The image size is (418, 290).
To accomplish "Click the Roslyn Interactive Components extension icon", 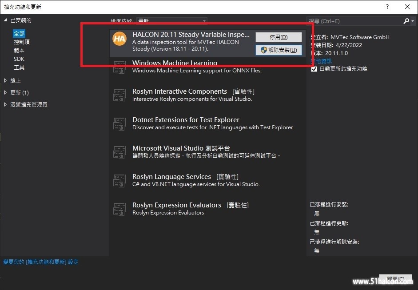I will coord(119,95).
